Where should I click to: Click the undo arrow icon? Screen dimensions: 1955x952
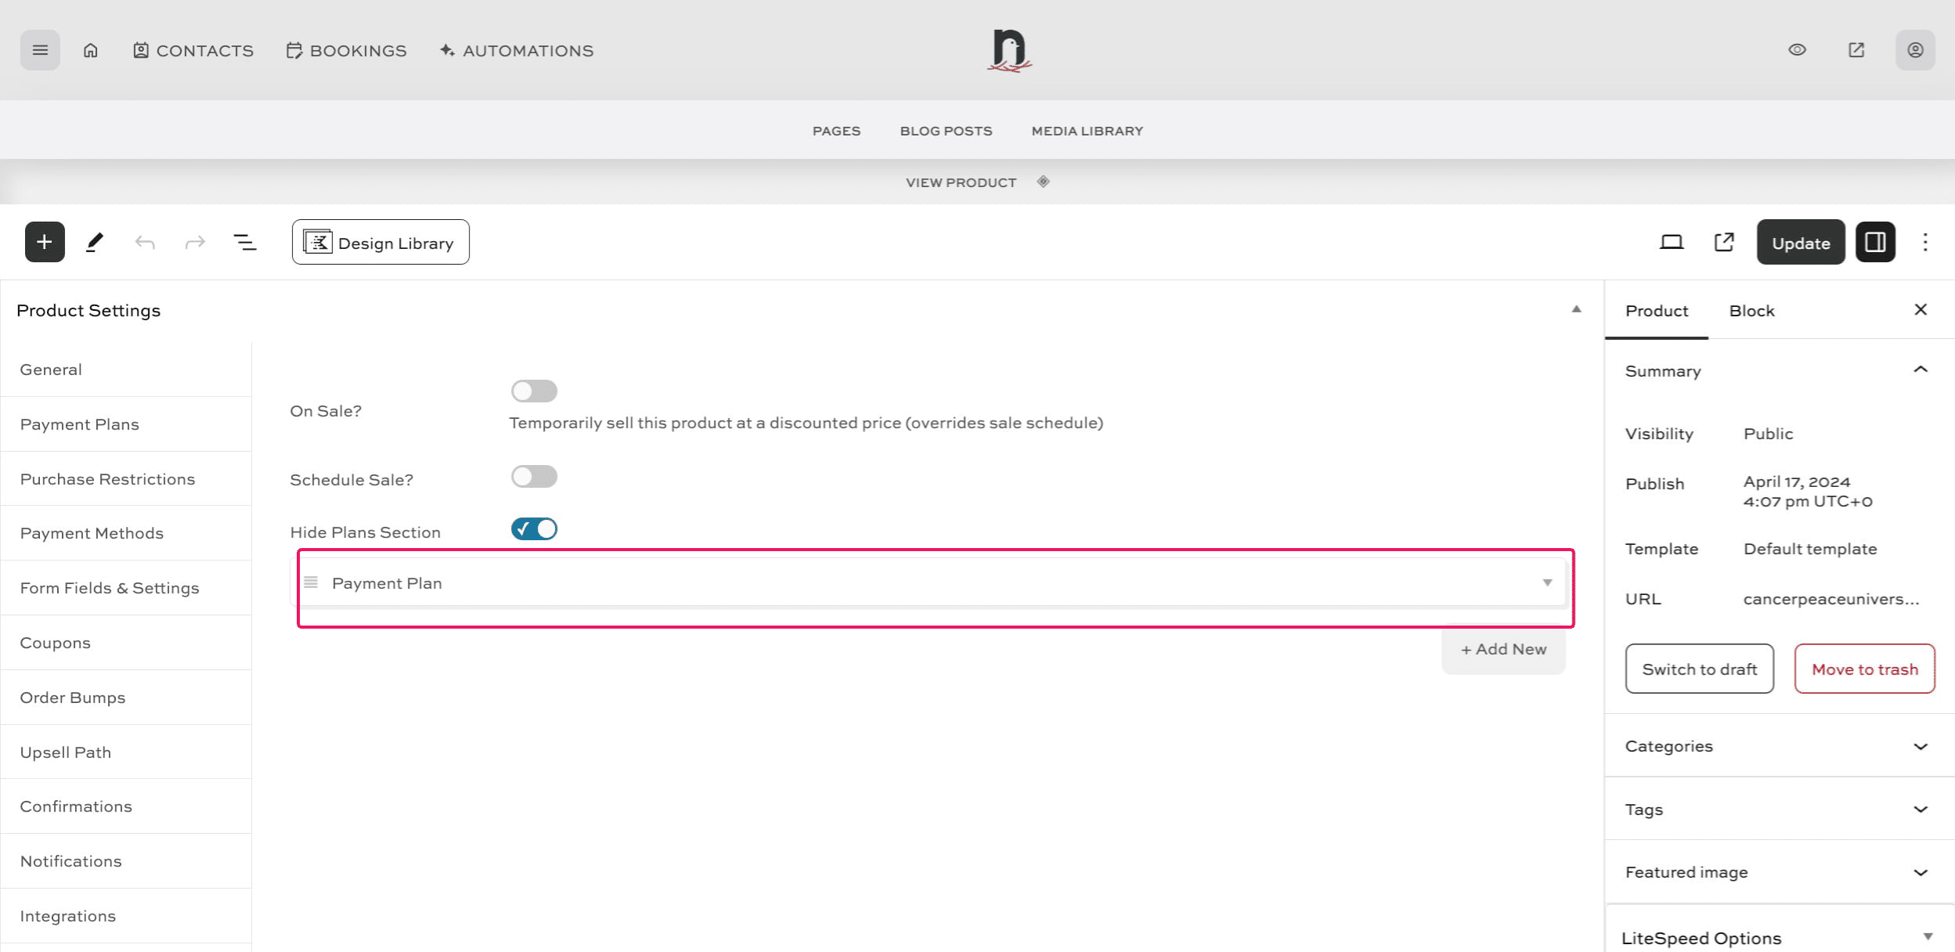click(145, 242)
